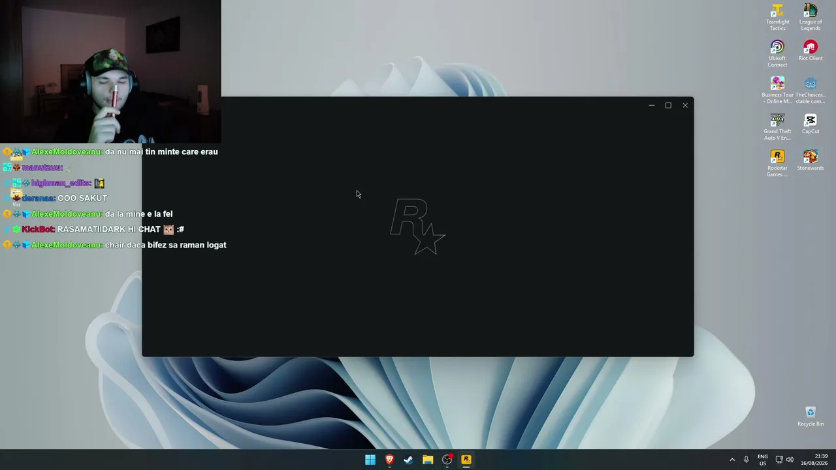Click chat message "da la mine e la fel"
The height and width of the screenshot is (470, 836).
pos(138,214)
